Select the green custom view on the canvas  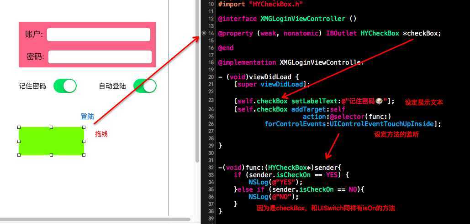[51, 141]
